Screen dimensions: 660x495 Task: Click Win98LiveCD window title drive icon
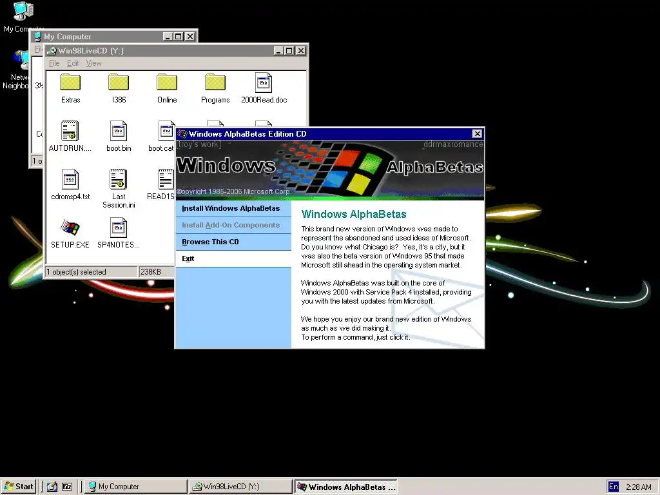point(52,51)
